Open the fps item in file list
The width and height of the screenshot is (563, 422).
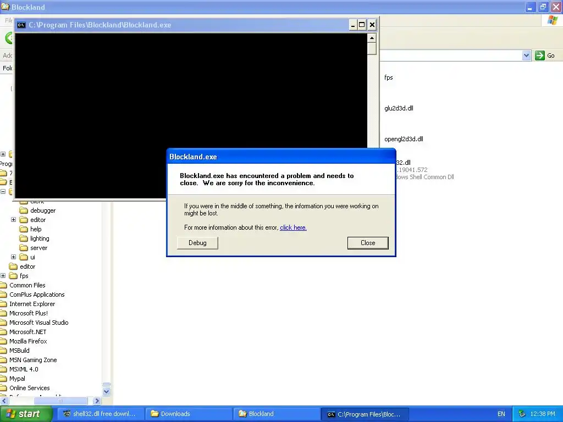(389, 77)
